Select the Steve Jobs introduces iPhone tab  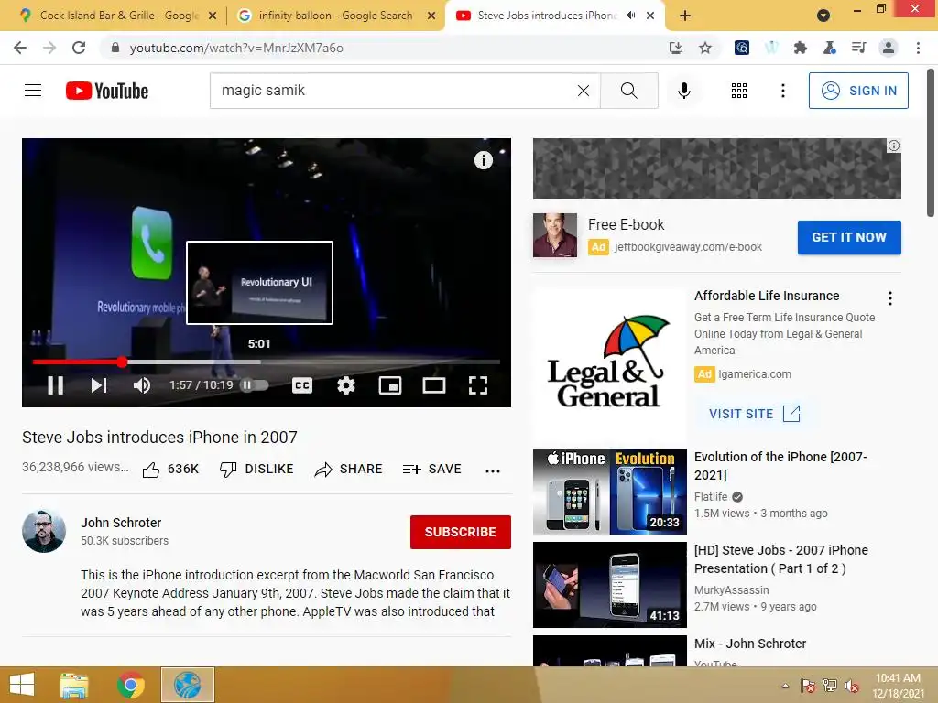[546, 16]
